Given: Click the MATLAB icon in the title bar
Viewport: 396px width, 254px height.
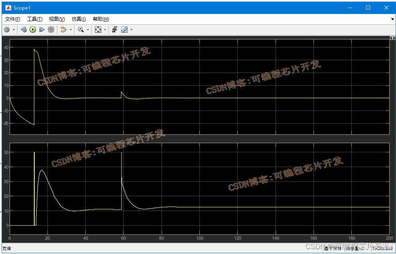Looking at the screenshot, I should (8, 8).
